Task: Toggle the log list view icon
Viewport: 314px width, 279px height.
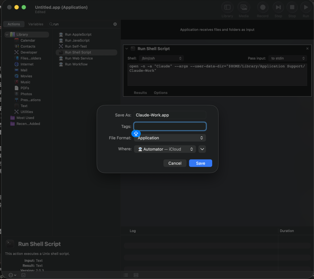Action: [x=126, y=275]
